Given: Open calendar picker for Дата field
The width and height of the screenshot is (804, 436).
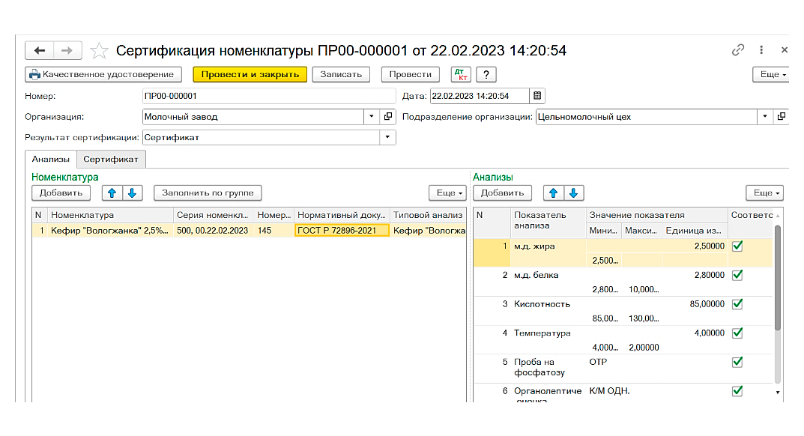Looking at the screenshot, I should [x=536, y=96].
